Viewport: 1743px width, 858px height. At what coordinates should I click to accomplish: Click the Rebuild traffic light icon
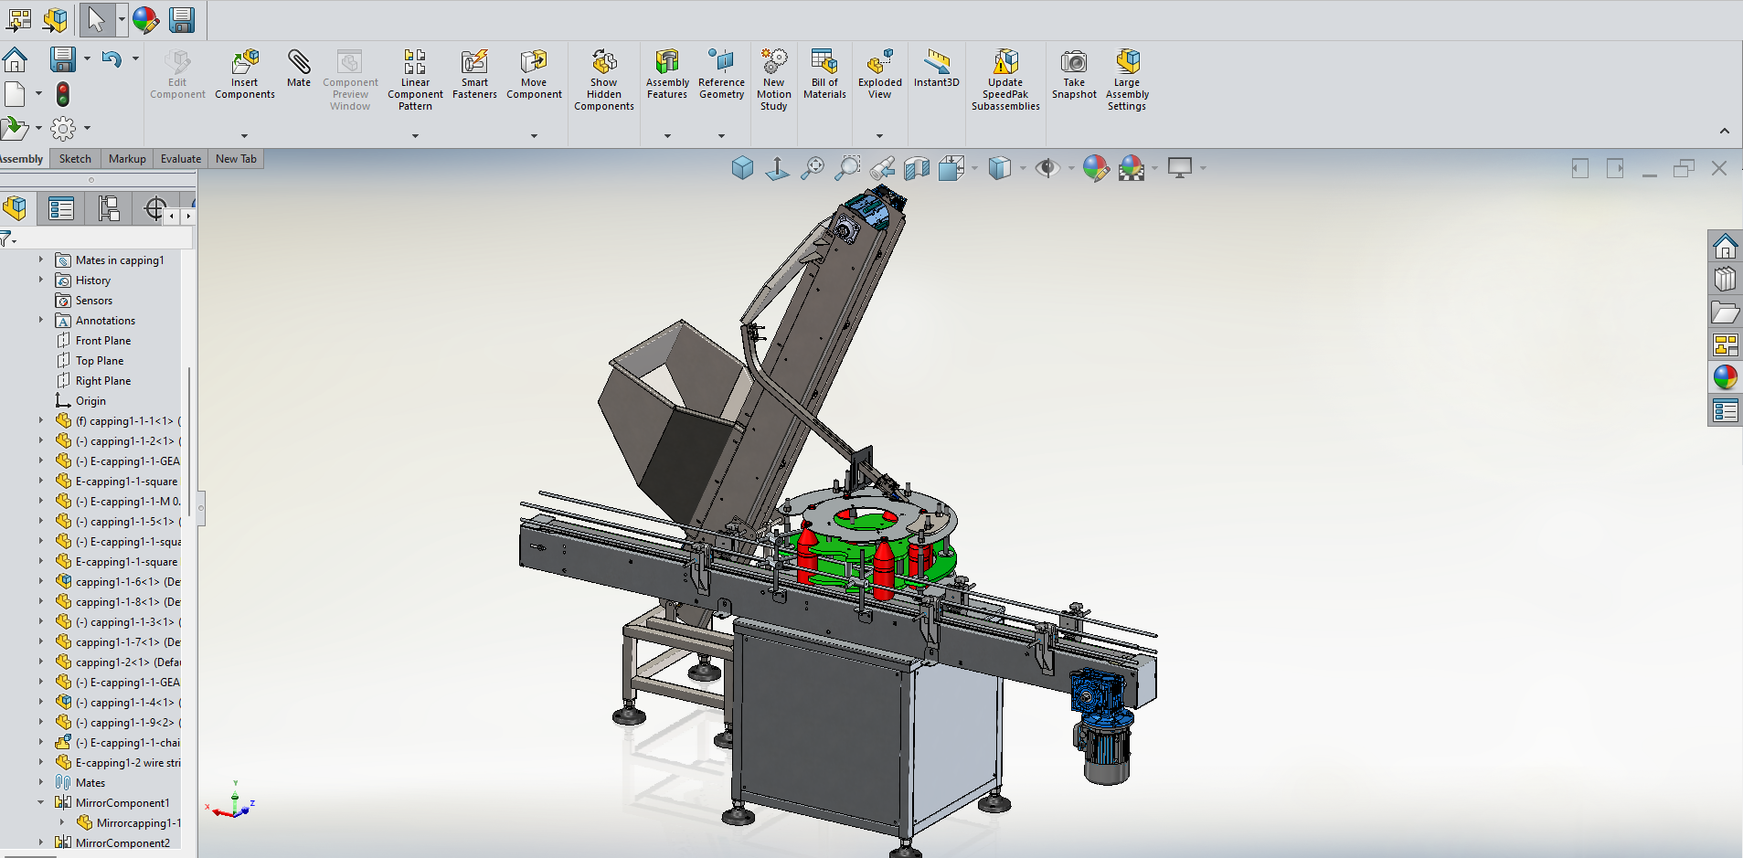(x=63, y=94)
